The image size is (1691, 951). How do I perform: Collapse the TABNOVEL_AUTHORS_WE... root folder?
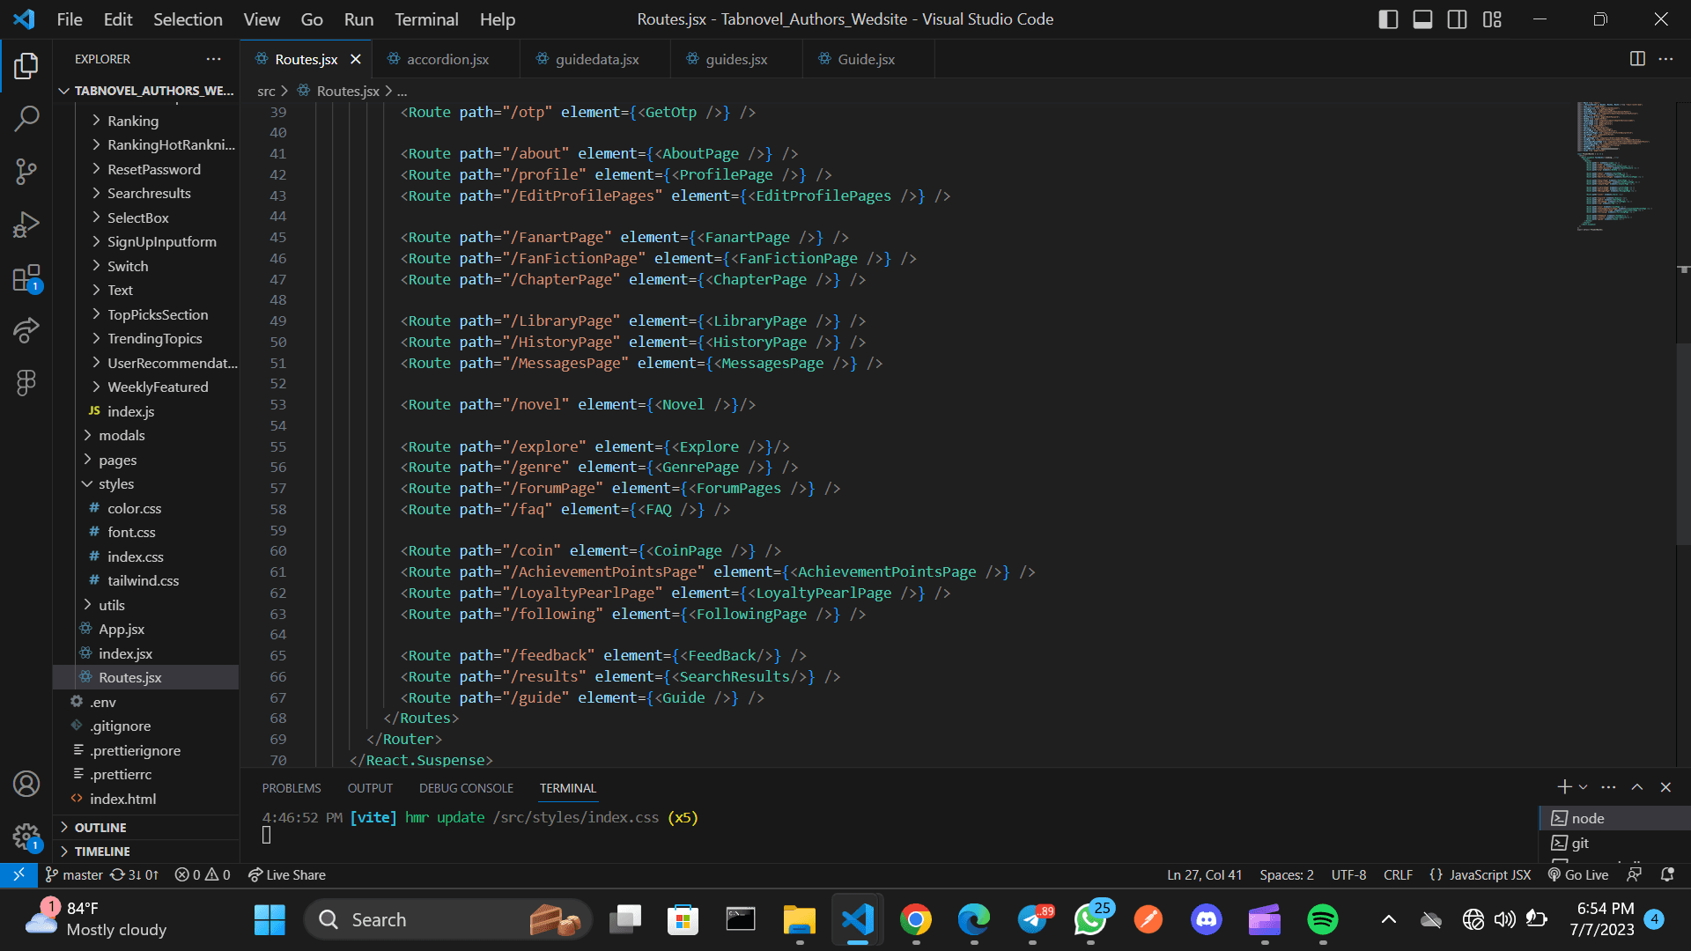click(145, 90)
